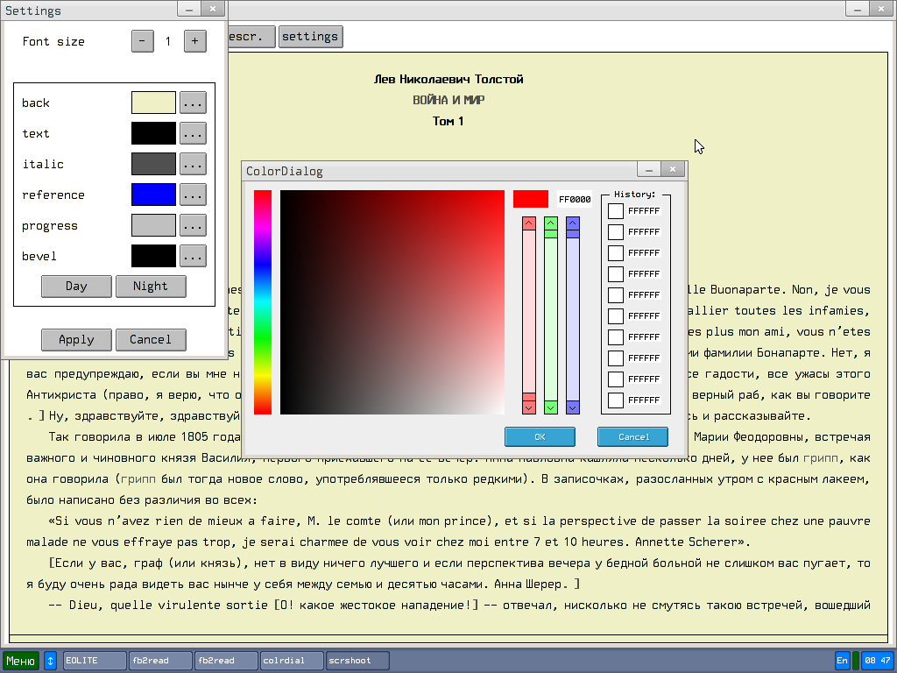This screenshot has height=673, width=897.
Task: Click the red channel slider's up arrow
Action: click(529, 223)
